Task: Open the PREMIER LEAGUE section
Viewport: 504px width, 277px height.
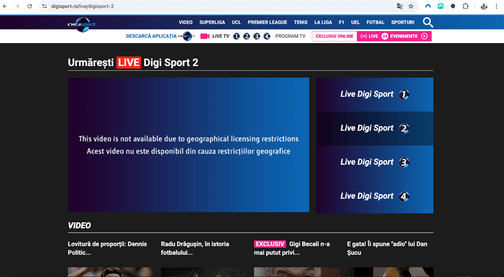Action: point(267,22)
